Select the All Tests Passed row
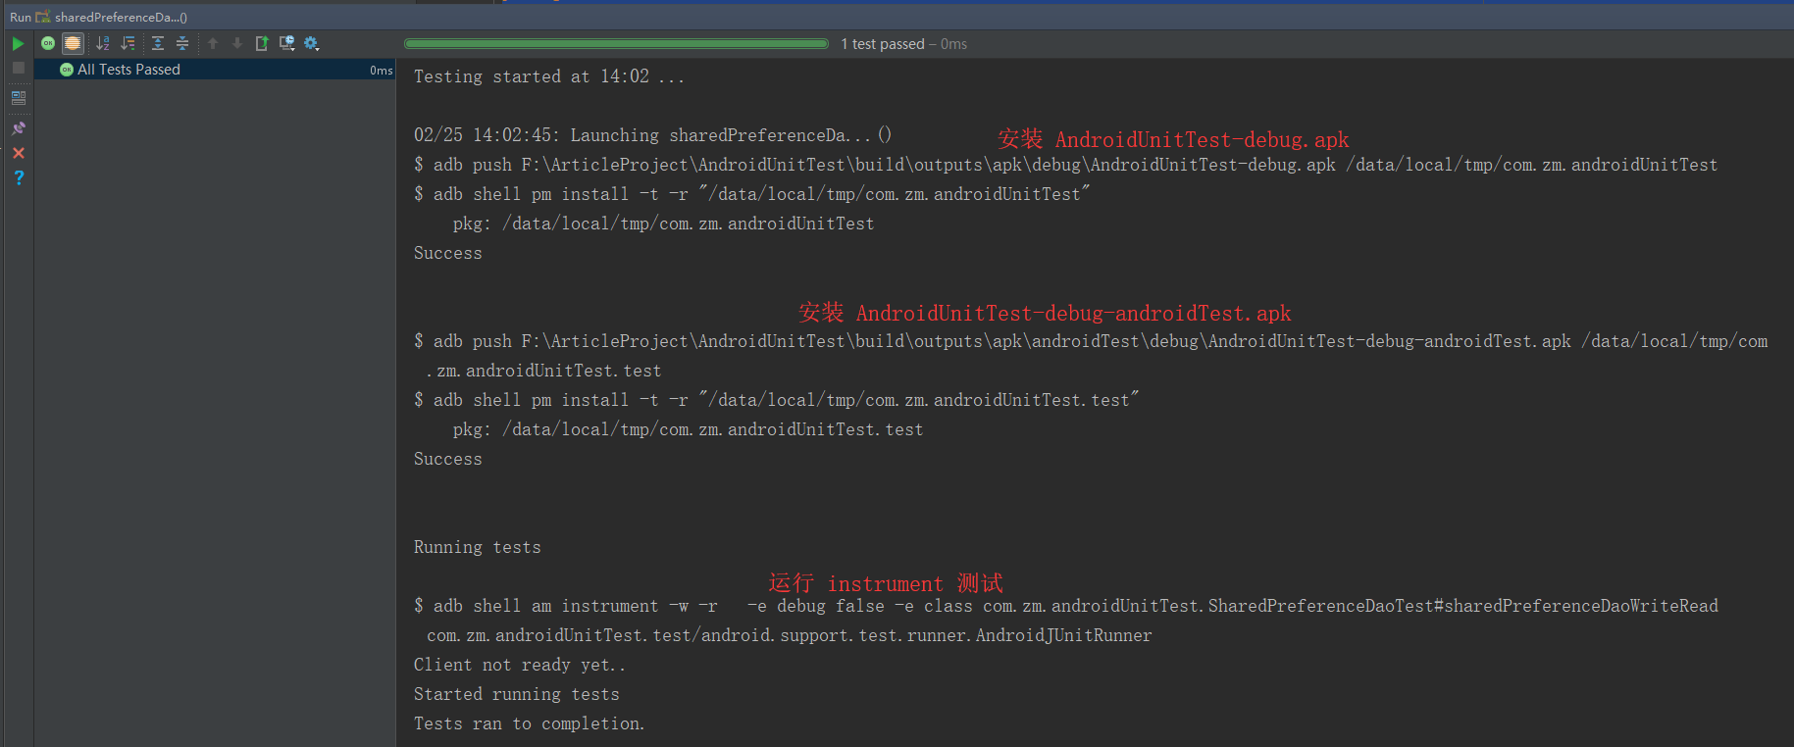 215,70
